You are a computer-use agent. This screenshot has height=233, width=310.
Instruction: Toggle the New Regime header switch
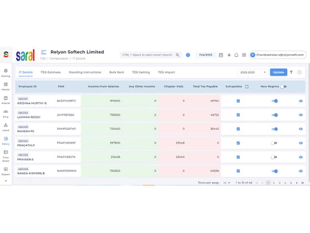pos(283,86)
